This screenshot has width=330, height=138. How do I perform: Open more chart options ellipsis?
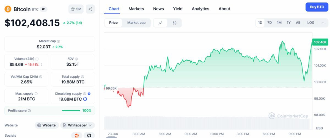coord(323,23)
